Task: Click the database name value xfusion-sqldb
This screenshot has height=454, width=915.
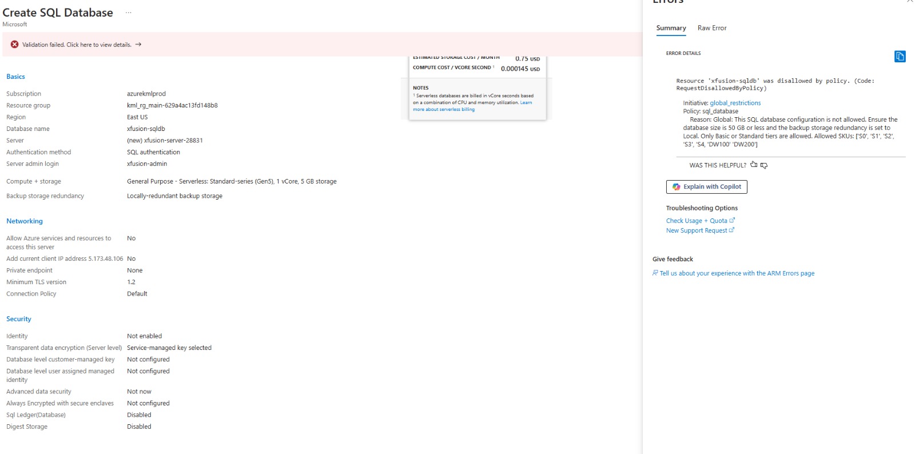Action: pos(146,129)
